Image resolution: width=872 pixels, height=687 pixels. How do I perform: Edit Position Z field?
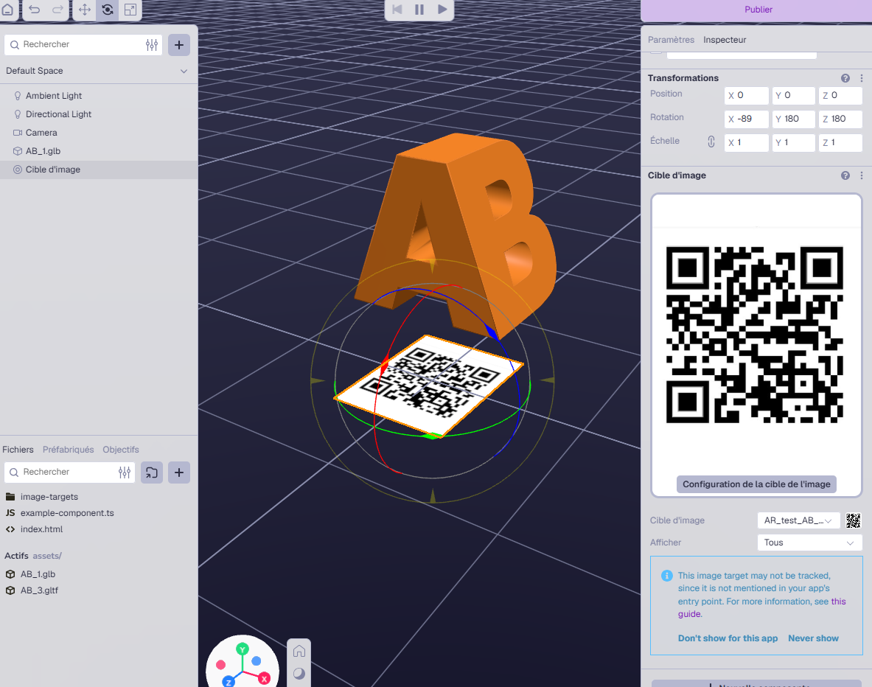point(840,96)
